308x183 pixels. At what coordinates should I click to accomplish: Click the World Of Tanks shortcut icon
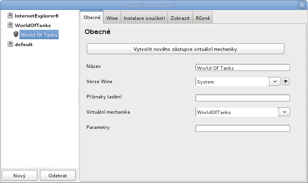click(x=16, y=34)
